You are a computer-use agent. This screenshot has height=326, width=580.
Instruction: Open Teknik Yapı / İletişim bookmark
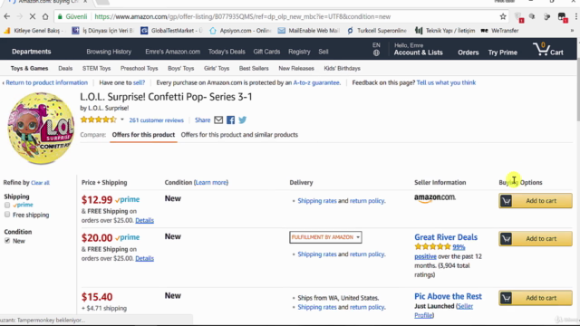(x=445, y=31)
